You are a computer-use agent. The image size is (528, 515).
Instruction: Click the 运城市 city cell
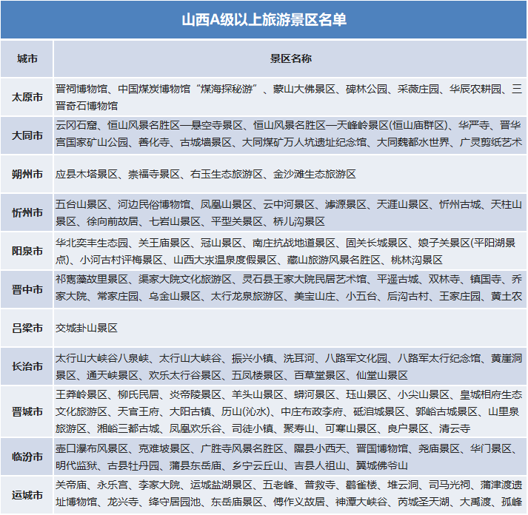(x=27, y=494)
